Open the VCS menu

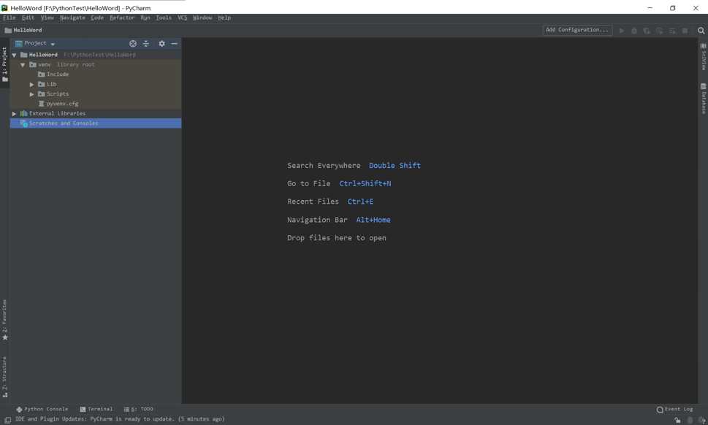182,18
